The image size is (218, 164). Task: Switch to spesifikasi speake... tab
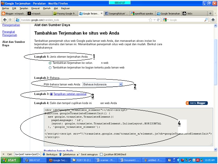tap(143, 14)
